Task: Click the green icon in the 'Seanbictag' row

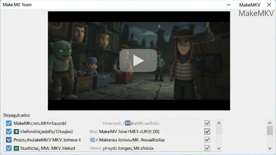Action: (x=16, y=148)
